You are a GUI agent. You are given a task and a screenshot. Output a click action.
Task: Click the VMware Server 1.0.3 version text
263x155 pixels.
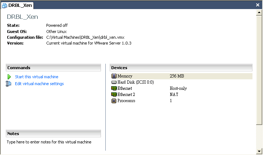point(89,43)
